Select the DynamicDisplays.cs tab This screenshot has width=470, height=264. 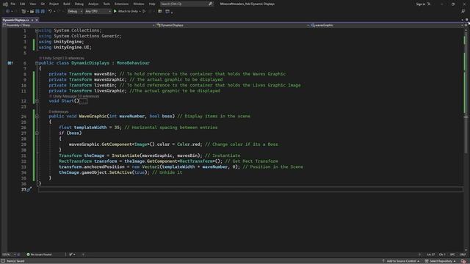coord(16,20)
